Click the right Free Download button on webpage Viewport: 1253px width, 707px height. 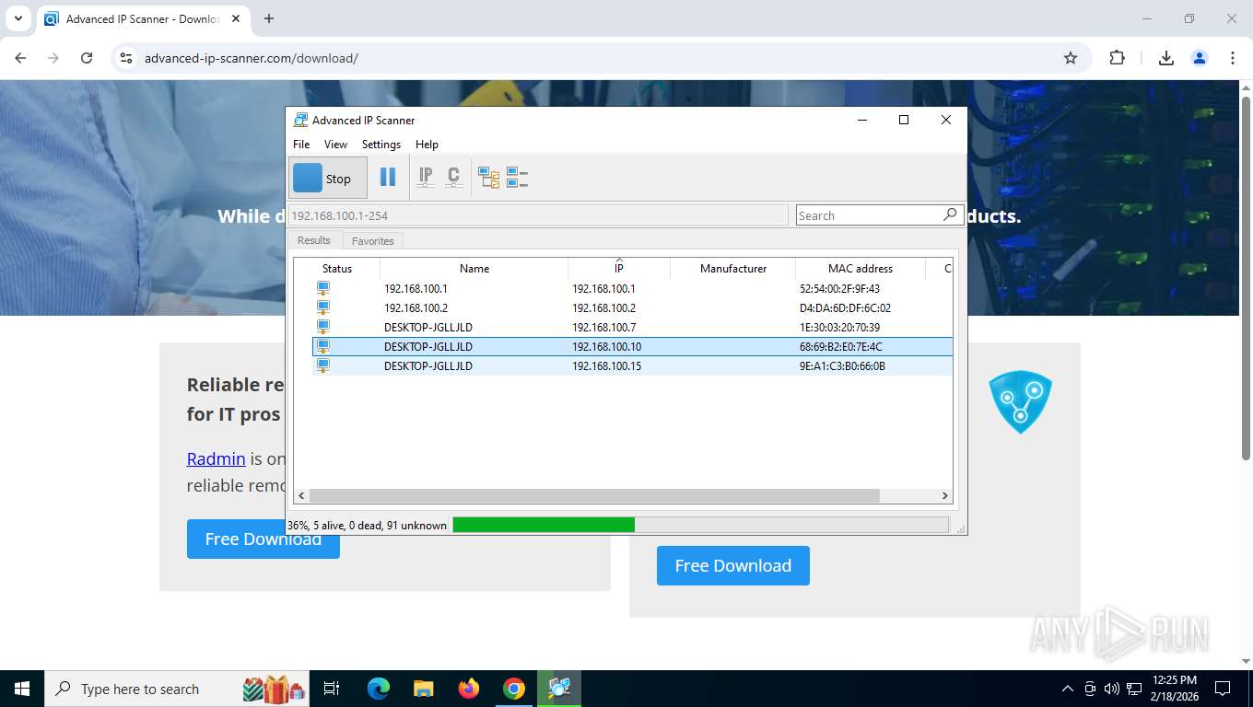click(x=733, y=565)
